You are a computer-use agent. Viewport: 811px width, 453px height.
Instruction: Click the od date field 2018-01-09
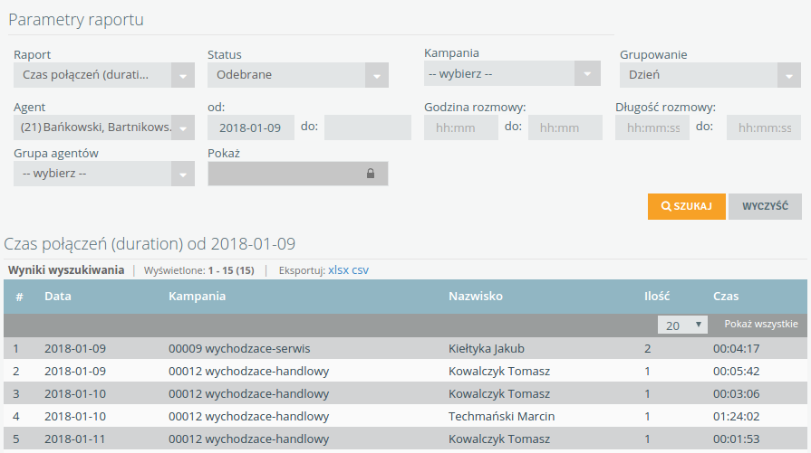click(251, 128)
